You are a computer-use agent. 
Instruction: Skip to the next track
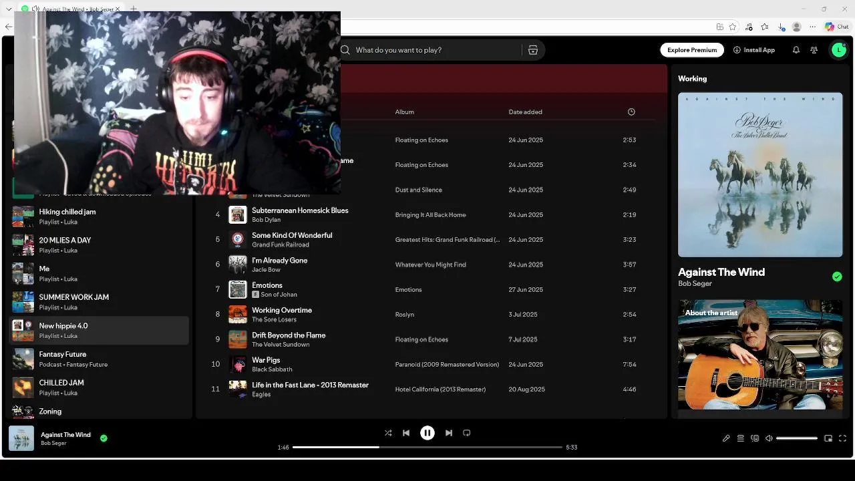449,433
